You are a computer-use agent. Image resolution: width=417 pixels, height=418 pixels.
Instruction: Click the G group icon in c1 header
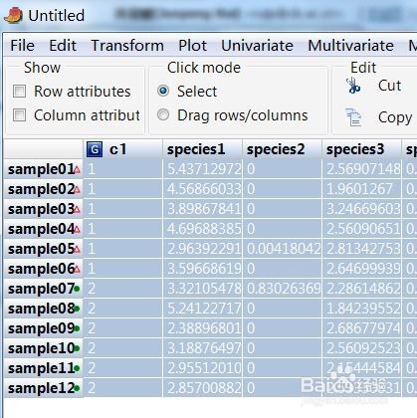tap(95, 149)
